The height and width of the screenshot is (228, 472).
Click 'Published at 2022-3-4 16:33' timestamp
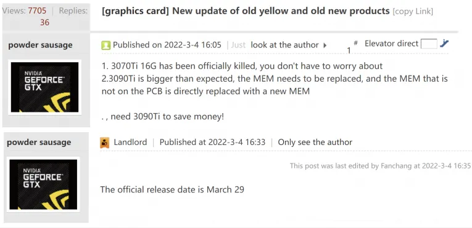click(x=212, y=142)
